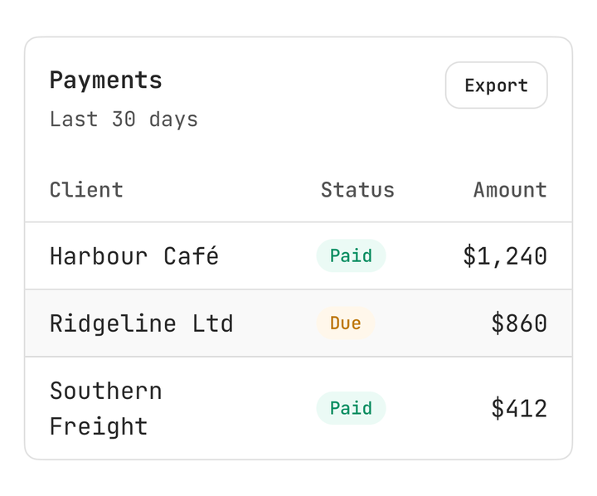Click the word Southern in the last row
Image resolution: width=597 pixels, height=496 pixels.
[x=106, y=391]
